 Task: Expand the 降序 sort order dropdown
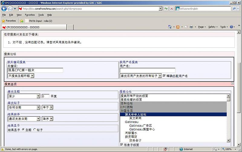pos(51,119)
